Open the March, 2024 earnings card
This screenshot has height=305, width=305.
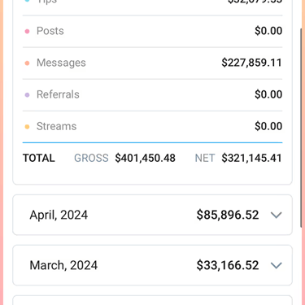point(152,265)
